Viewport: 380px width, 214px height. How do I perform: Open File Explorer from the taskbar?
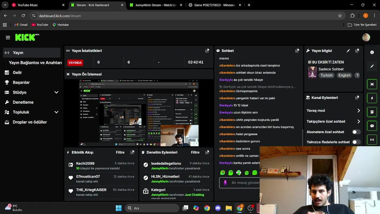click(229, 208)
